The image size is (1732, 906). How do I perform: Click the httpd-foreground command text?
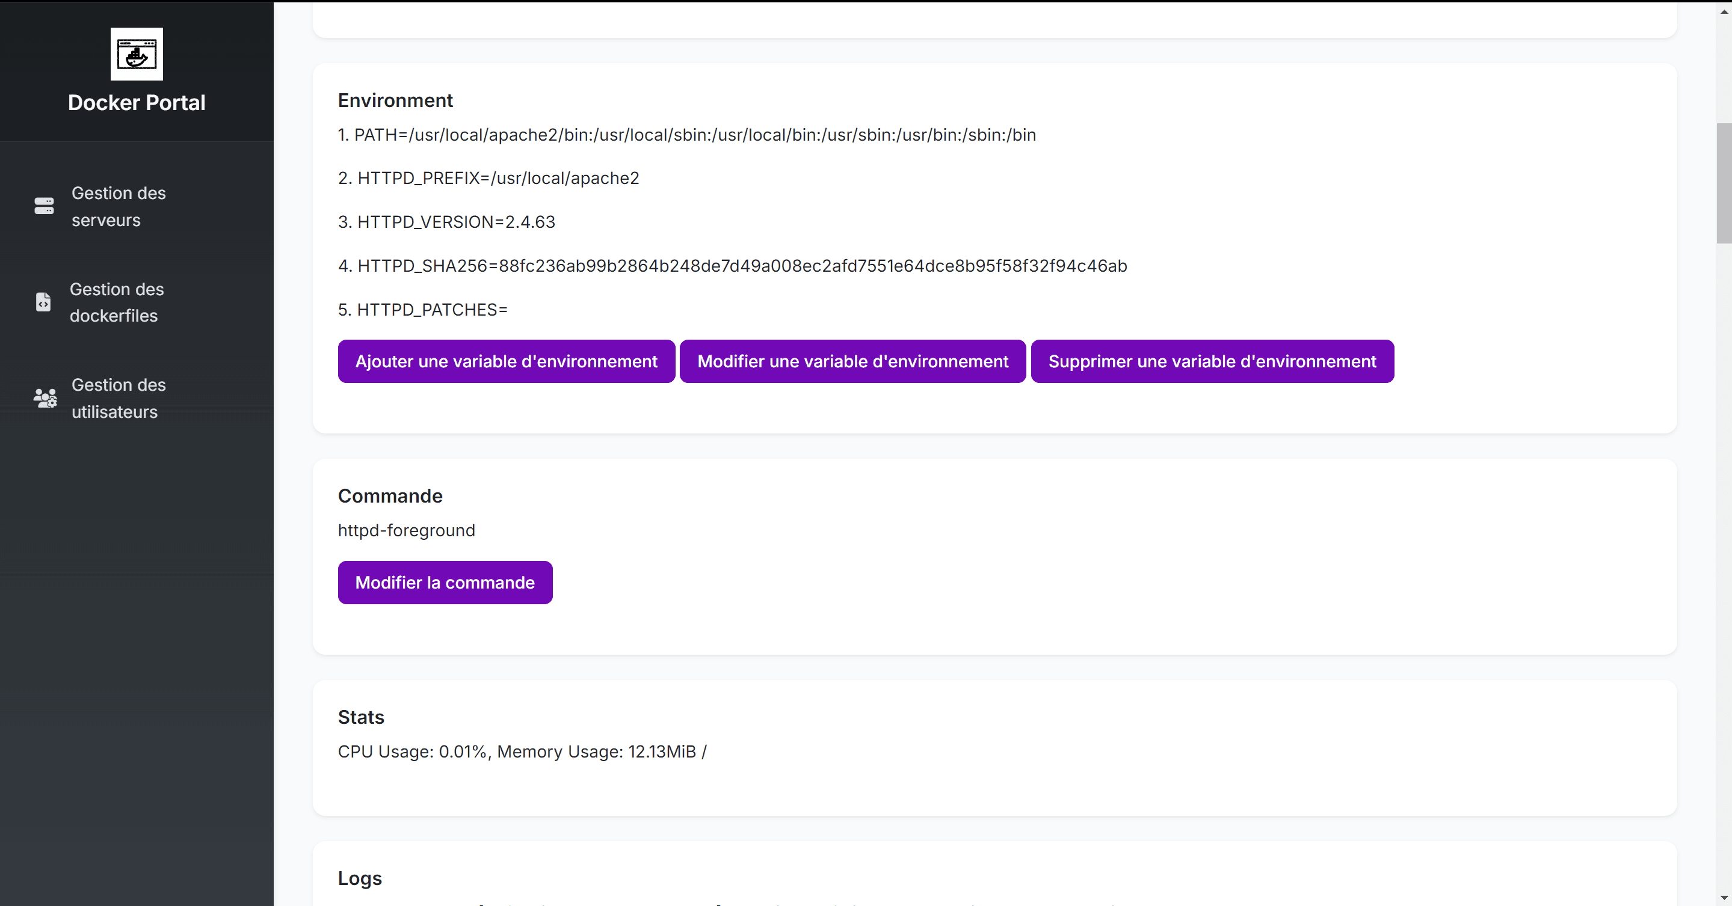[x=407, y=530]
